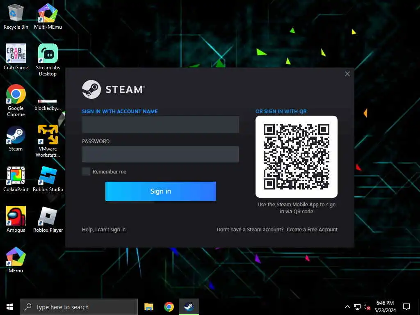The width and height of the screenshot is (420, 315).
Task: Click the blue Sign in button
Action: [161, 191]
